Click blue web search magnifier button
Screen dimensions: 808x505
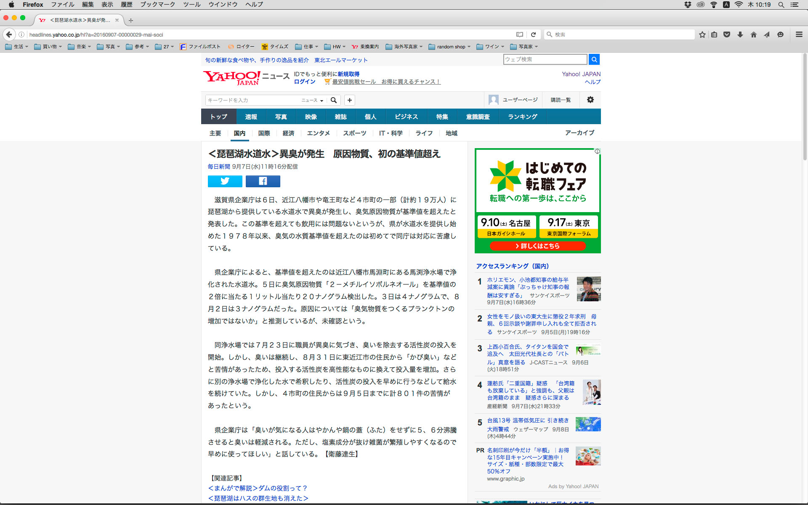pos(594,59)
